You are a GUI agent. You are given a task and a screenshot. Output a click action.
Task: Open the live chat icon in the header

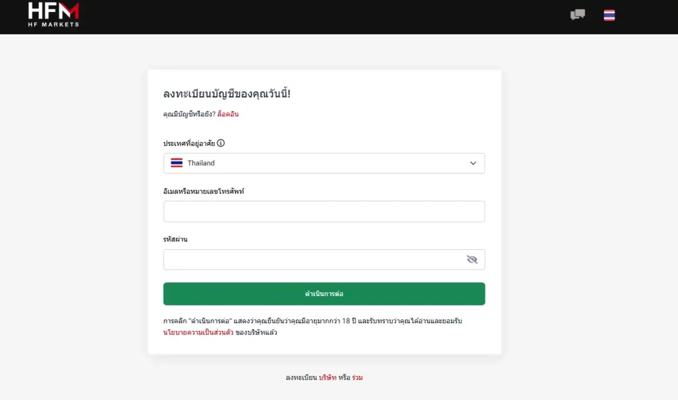tap(577, 15)
